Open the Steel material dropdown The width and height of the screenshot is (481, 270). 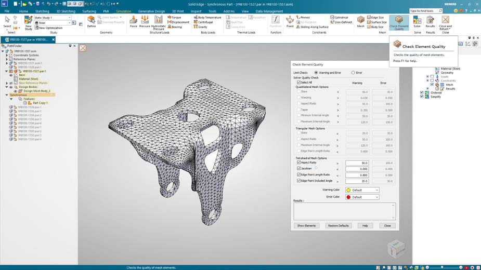click(69, 23)
